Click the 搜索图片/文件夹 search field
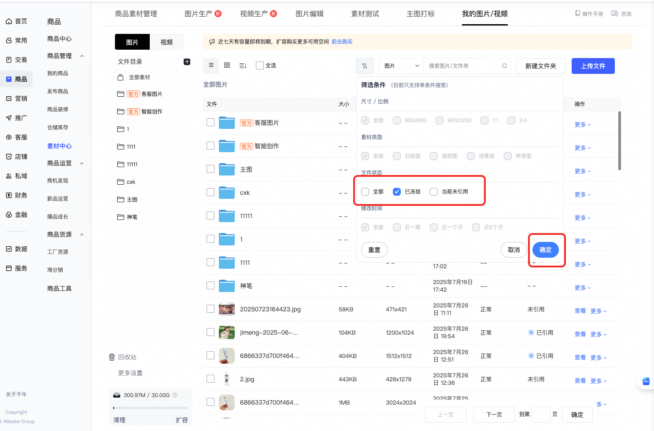Screen dimensions: 654x431 pyautogui.click(x=462, y=66)
